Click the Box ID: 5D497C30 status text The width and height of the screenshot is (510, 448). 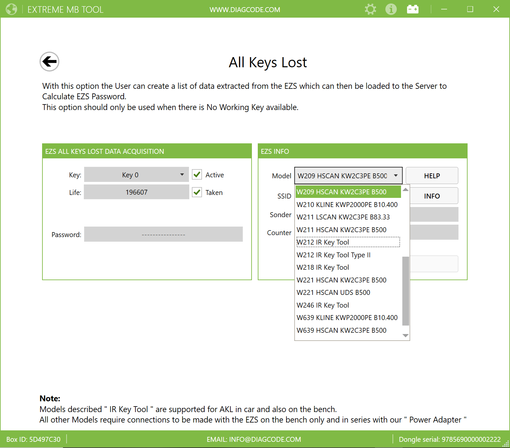coord(33,439)
